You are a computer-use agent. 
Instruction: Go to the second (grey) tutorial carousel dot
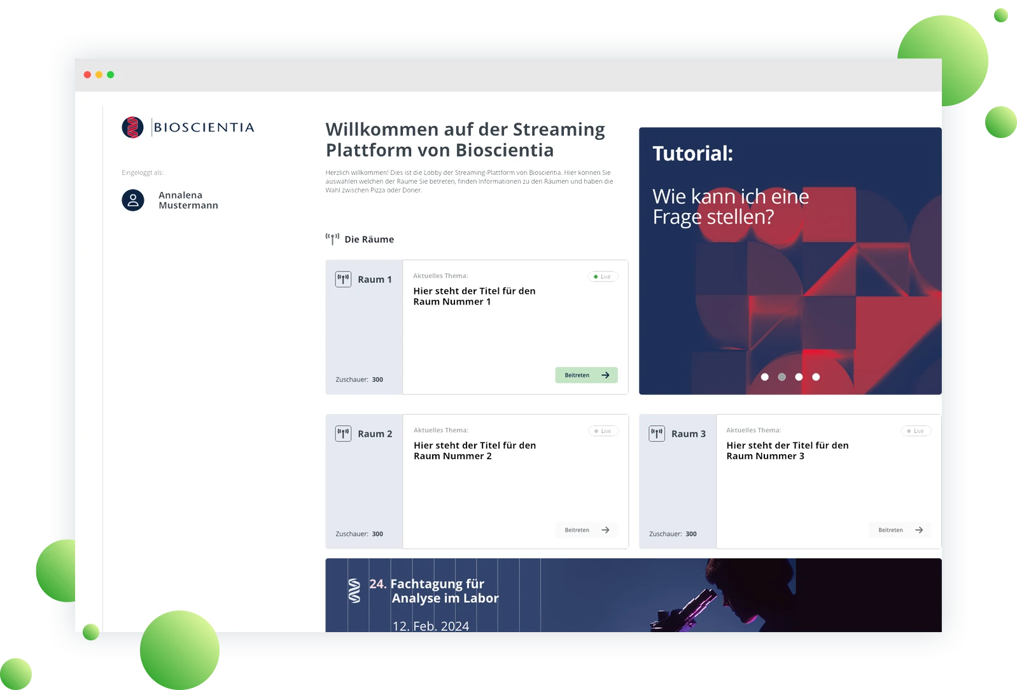[x=782, y=377]
